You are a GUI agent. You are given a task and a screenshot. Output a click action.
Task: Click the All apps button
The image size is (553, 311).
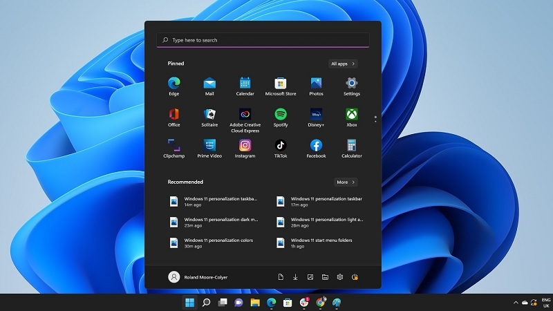pos(343,64)
